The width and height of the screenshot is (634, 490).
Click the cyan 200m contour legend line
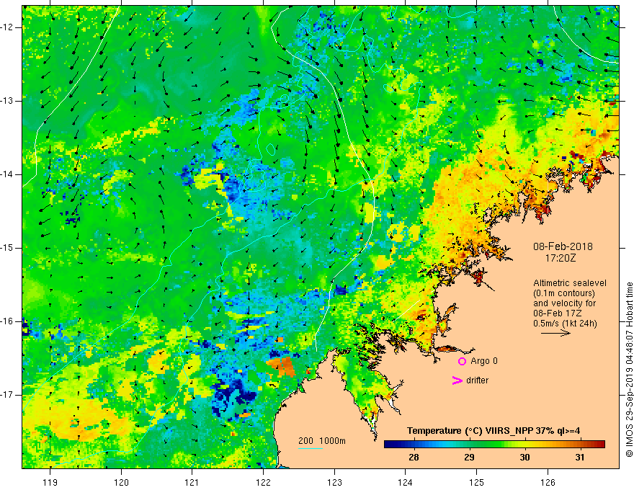[x=310, y=448]
